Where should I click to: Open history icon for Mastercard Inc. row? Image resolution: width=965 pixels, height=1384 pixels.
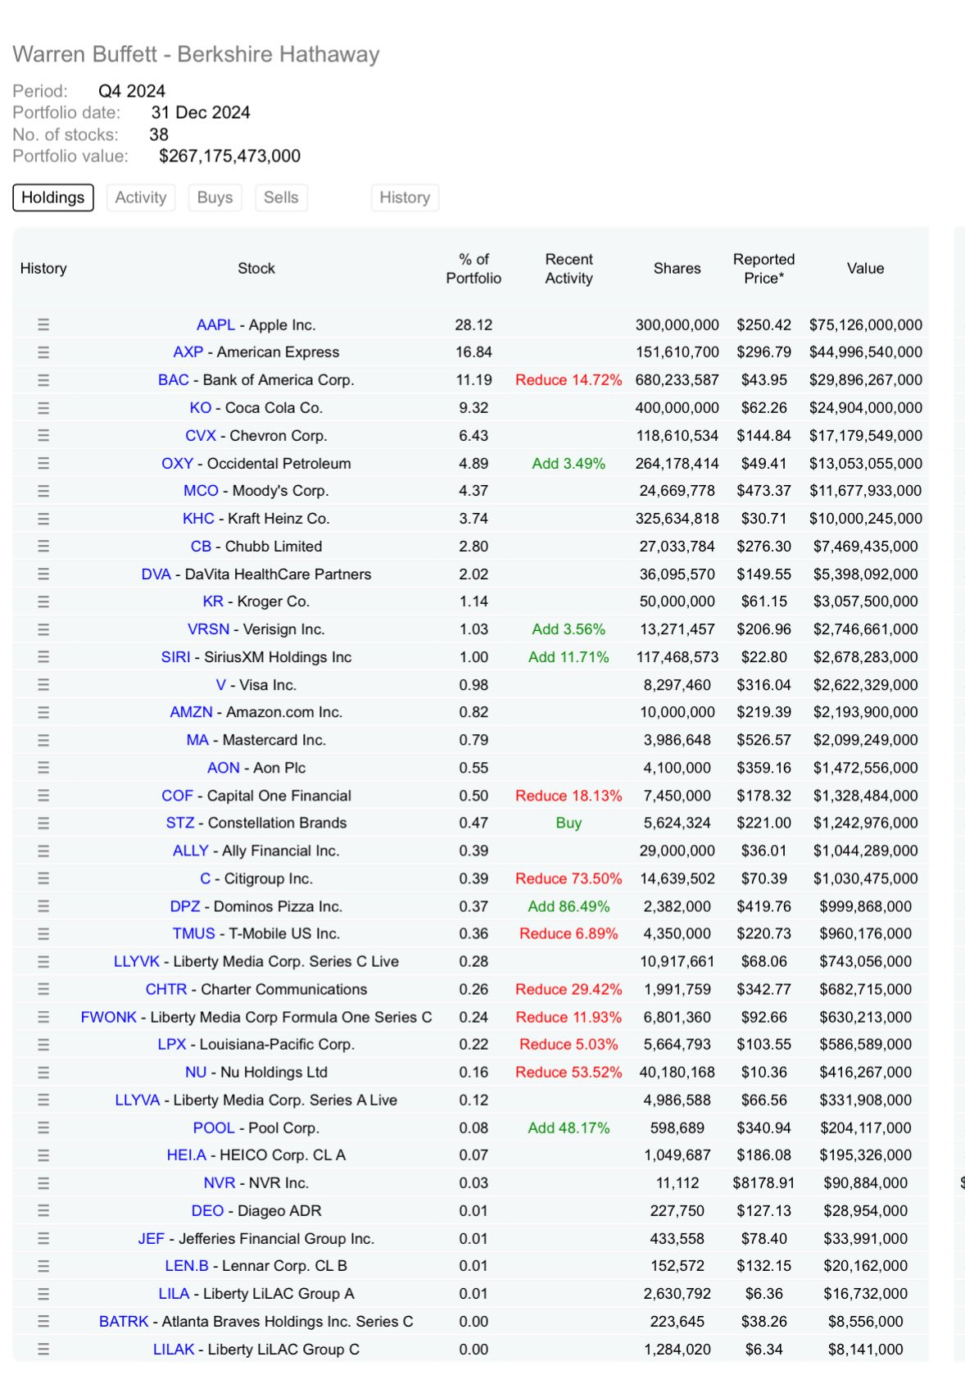coord(43,740)
